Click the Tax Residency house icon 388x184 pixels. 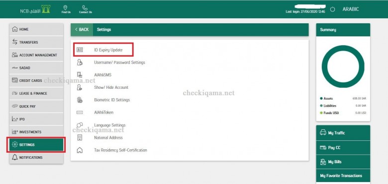pos(80,150)
